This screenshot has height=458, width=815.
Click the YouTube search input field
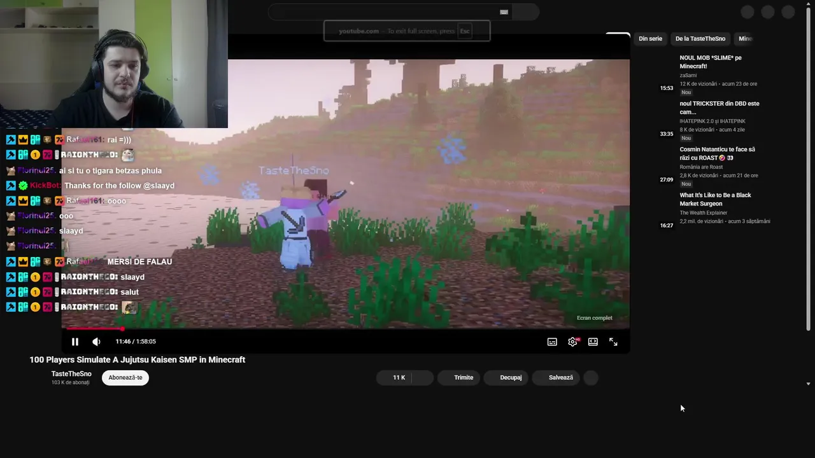point(388,11)
